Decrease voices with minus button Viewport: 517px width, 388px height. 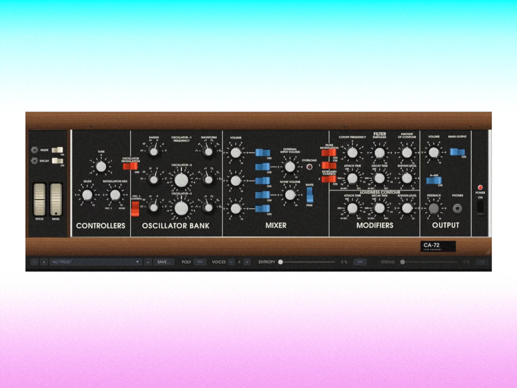pos(231,262)
